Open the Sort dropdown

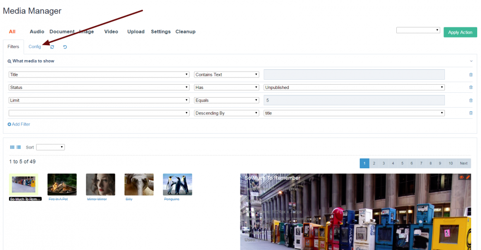[x=51, y=147]
